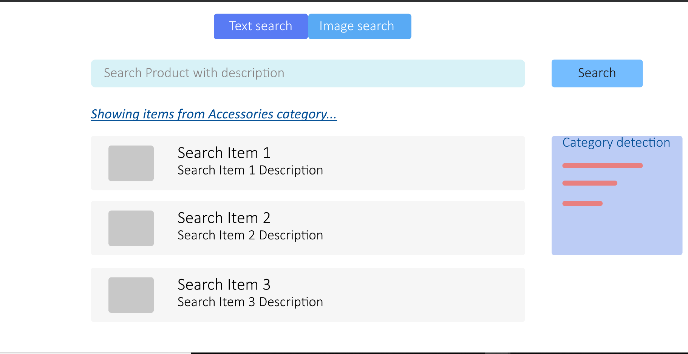Select the longest red category bar

(x=603, y=166)
